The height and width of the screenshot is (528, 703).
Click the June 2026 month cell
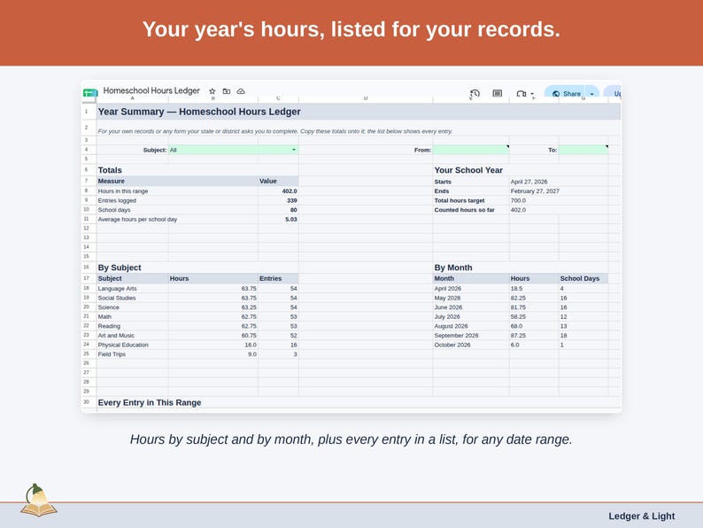click(448, 307)
